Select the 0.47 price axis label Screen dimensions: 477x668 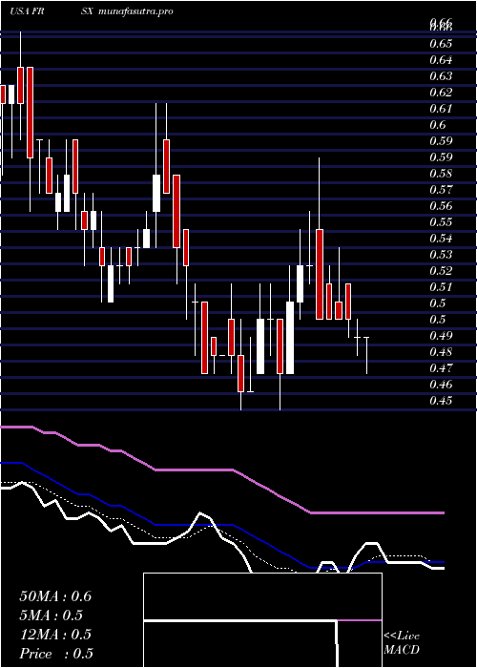(440, 368)
